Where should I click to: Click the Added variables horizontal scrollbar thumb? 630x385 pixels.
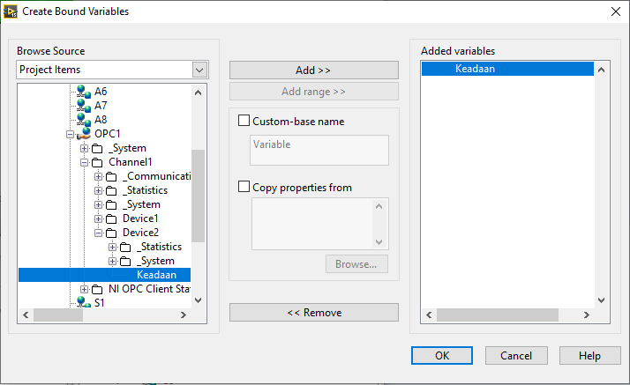[498, 315]
